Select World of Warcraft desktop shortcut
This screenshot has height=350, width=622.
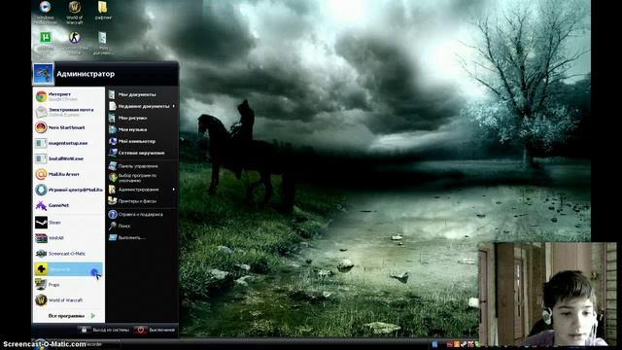[74, 13]
